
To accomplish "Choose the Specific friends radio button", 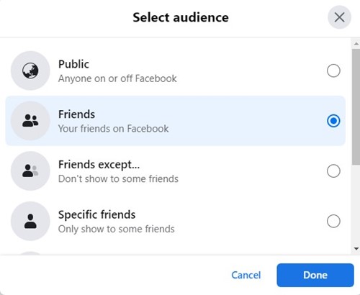I will click(333, 221).
